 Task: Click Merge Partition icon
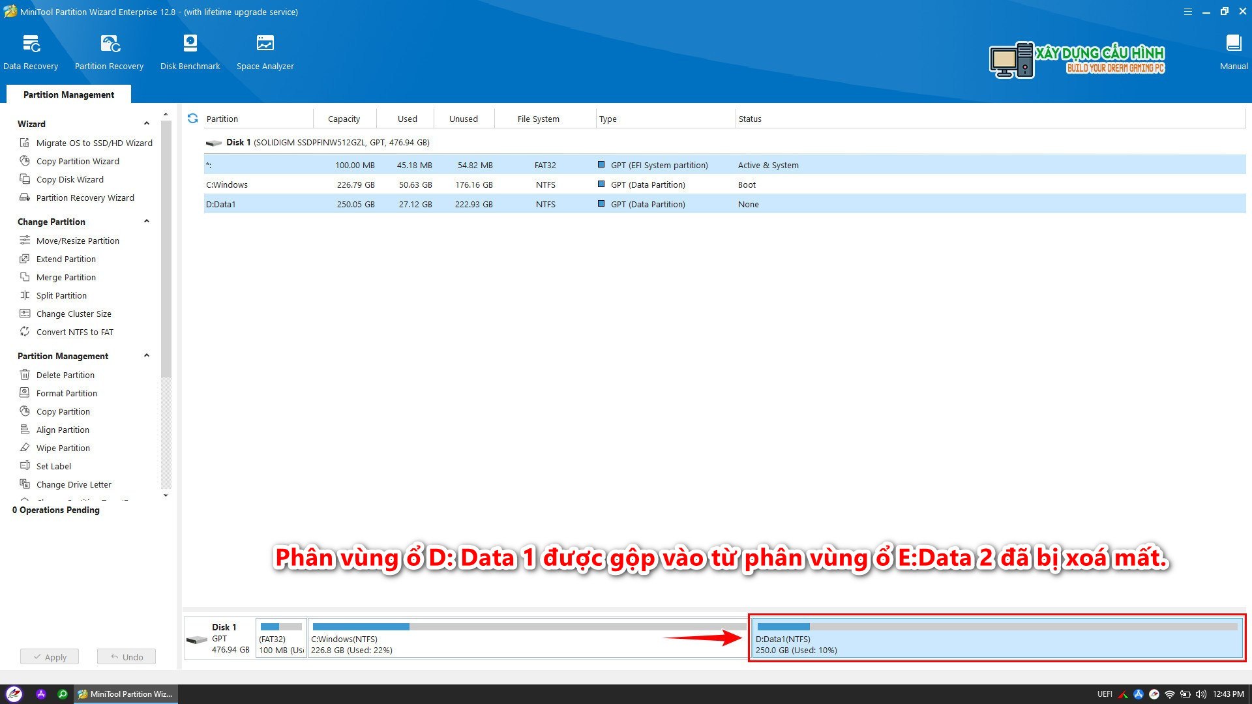coord(25,277)
